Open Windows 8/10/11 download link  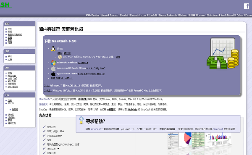coord(83,63)
